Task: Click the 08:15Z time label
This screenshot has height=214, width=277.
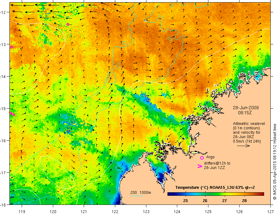Action: 245,113
